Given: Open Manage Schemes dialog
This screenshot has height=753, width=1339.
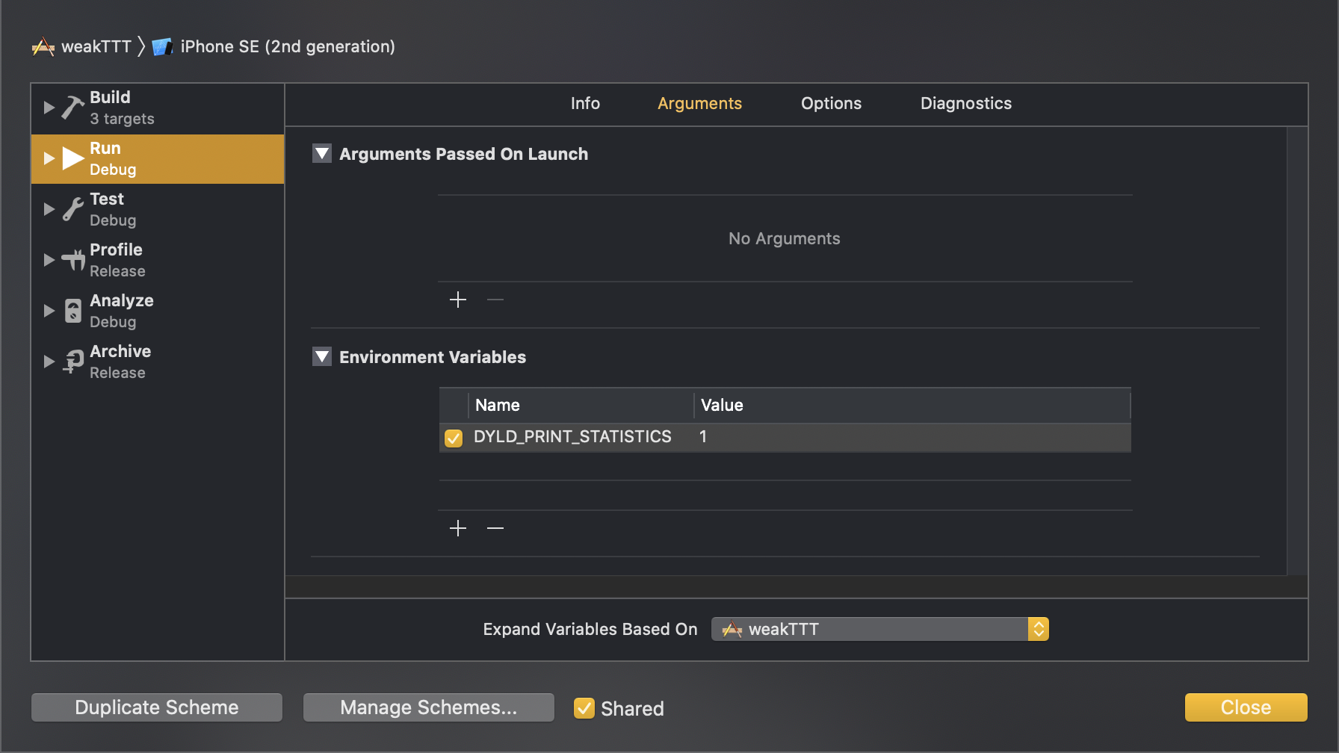Looking at the screenshot, I should 429,707.
